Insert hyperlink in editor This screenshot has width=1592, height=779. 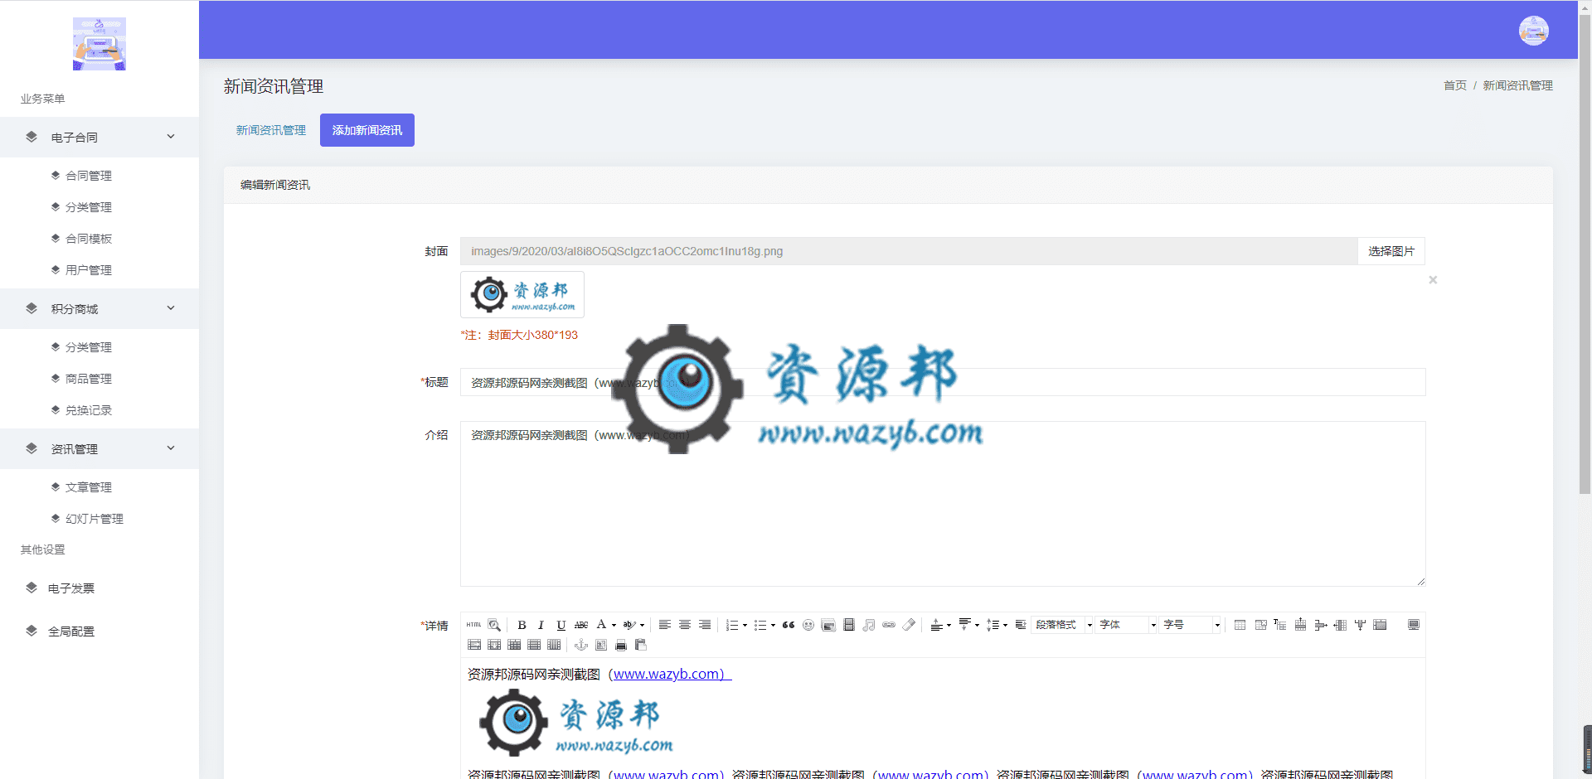coord(889,625)
